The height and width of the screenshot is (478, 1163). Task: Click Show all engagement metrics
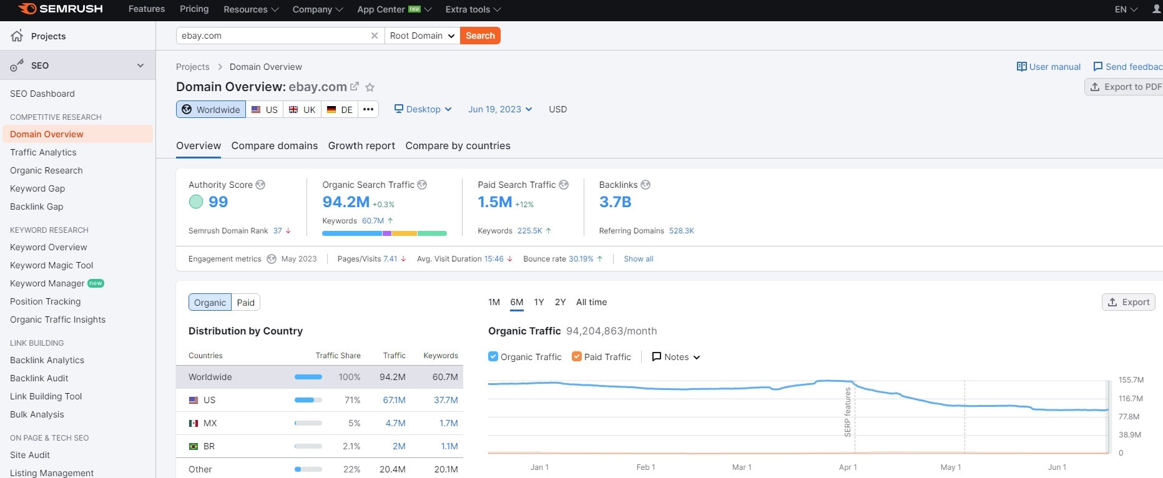639,259
